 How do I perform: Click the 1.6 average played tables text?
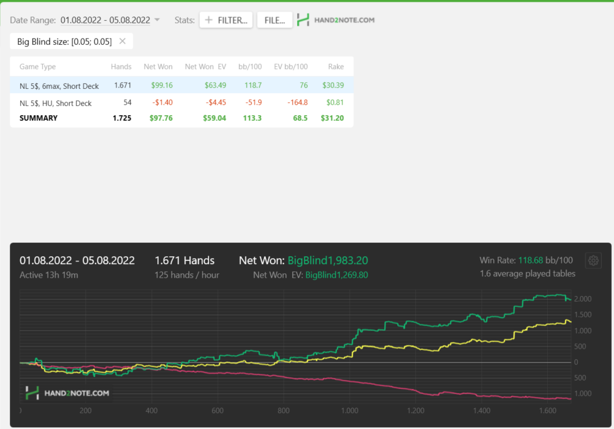point(528,273)
